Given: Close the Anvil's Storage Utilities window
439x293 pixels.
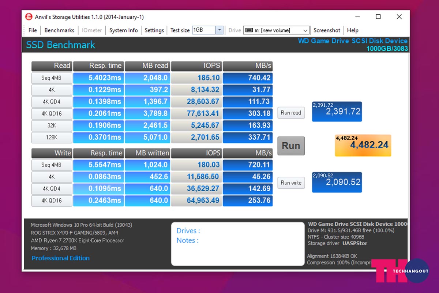Looking at the screenshot, I should (x=399, y=17).
